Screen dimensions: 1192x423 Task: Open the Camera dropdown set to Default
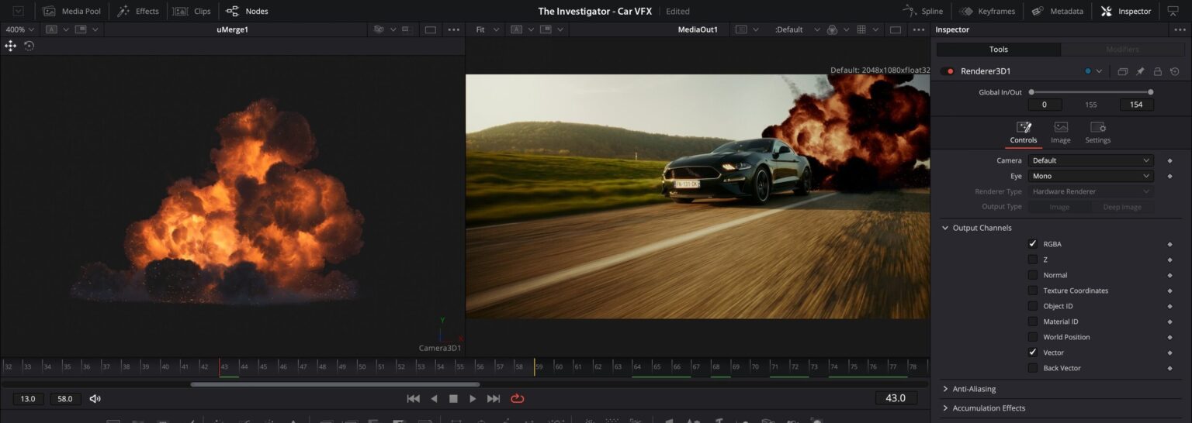pyautogui.click(x=1090, y=160)
